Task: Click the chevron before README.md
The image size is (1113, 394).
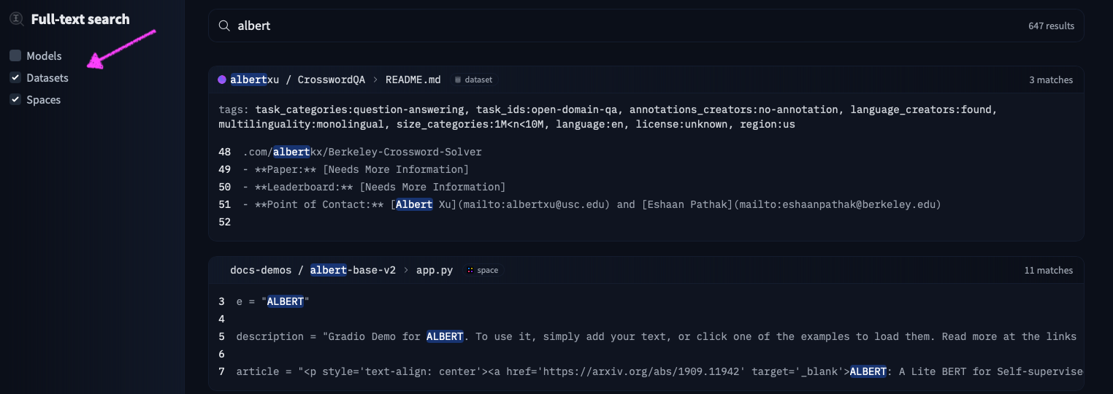Action: coord(375,80)
